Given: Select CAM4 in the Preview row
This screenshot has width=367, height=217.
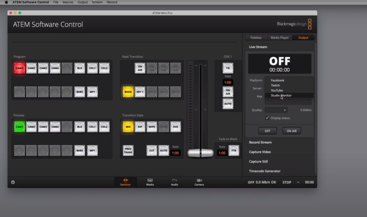Looking at the screenshot, I should (55, 127).
